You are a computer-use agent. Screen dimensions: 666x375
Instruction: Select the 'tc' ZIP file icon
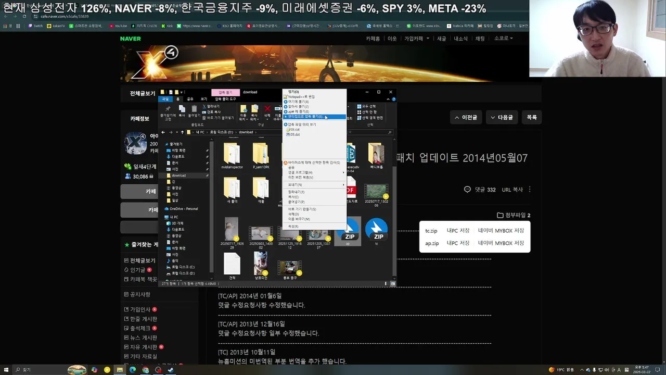[376, 231]
